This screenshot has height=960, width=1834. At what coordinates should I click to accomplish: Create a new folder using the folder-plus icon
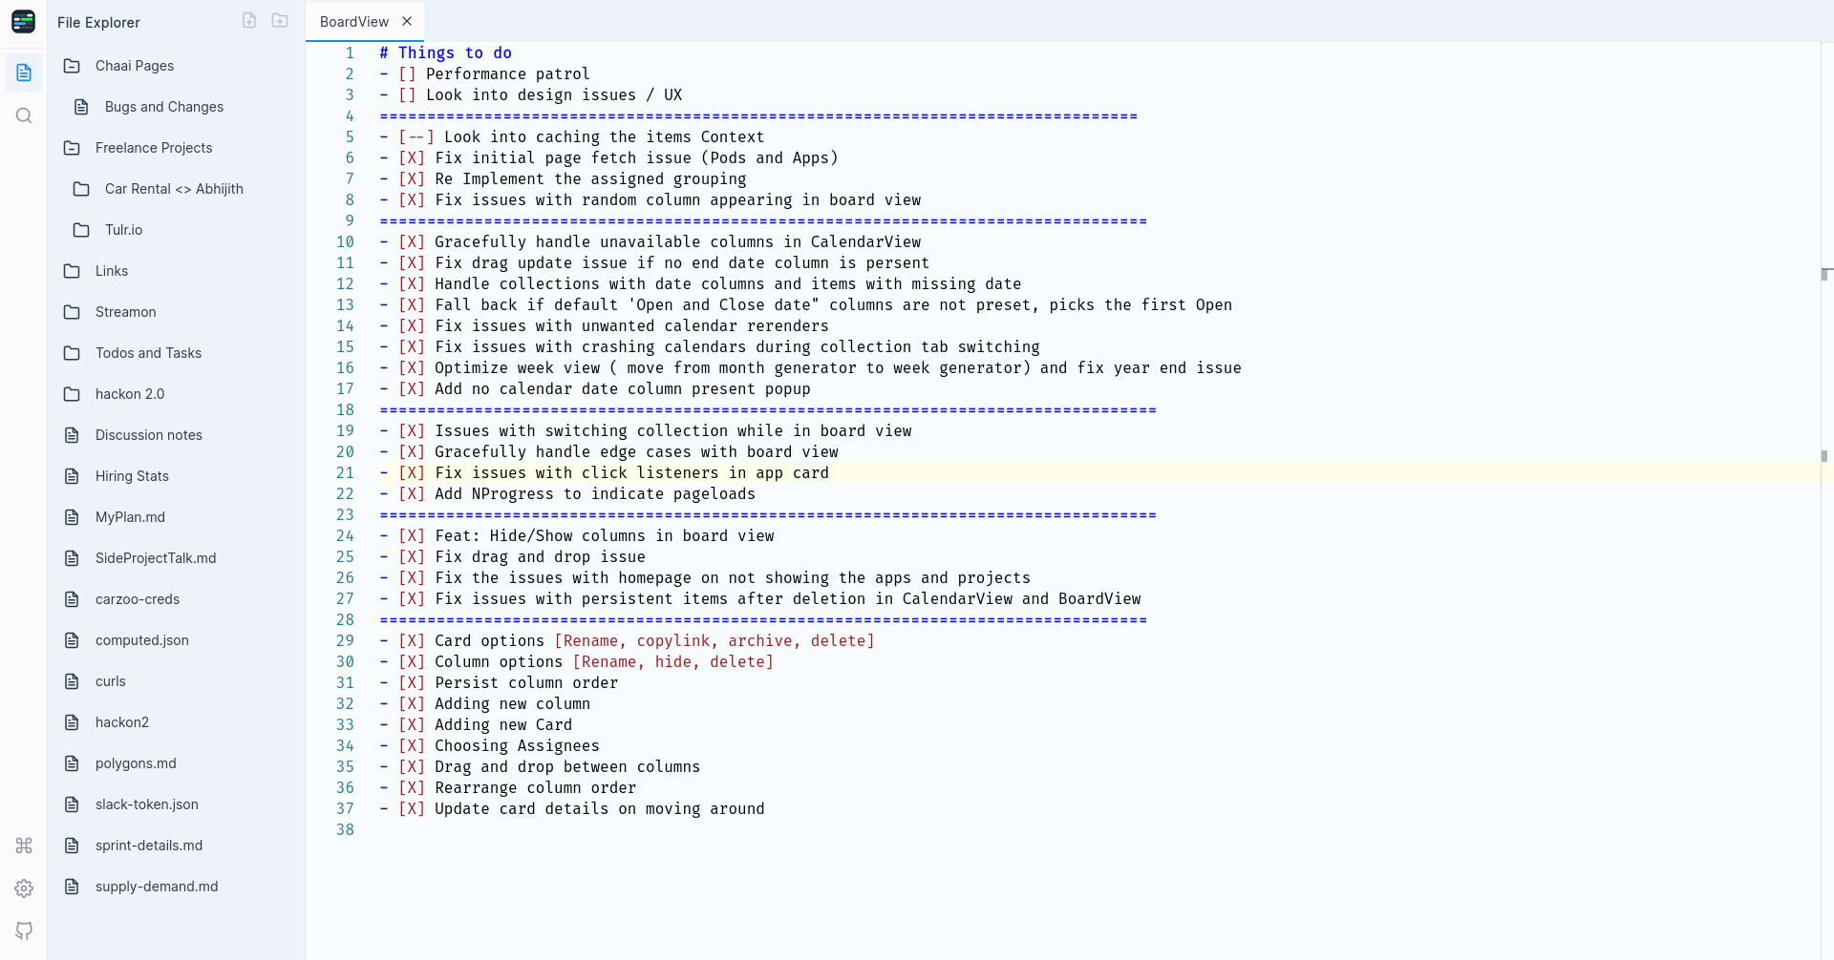pyautogui.click(x=280, y=19)
